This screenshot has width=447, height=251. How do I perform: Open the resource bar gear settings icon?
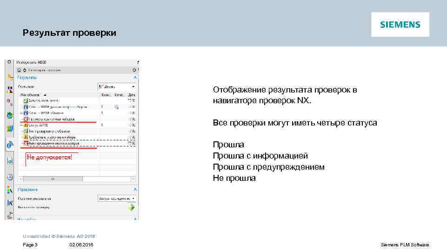coord(9,62)
